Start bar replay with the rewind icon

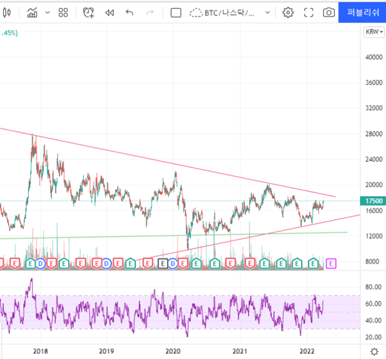pos(109,12)
